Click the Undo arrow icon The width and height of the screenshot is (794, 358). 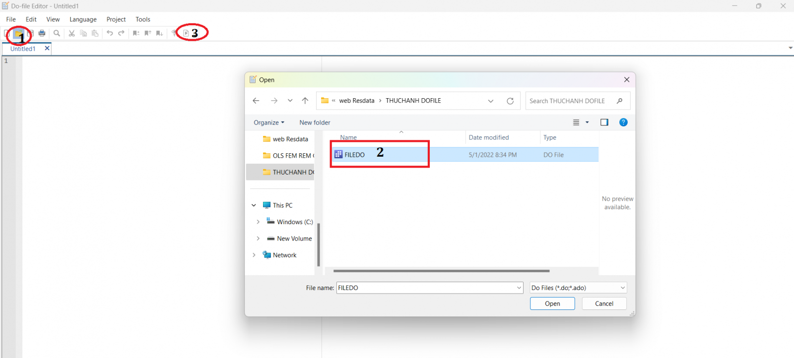[110, 33]
